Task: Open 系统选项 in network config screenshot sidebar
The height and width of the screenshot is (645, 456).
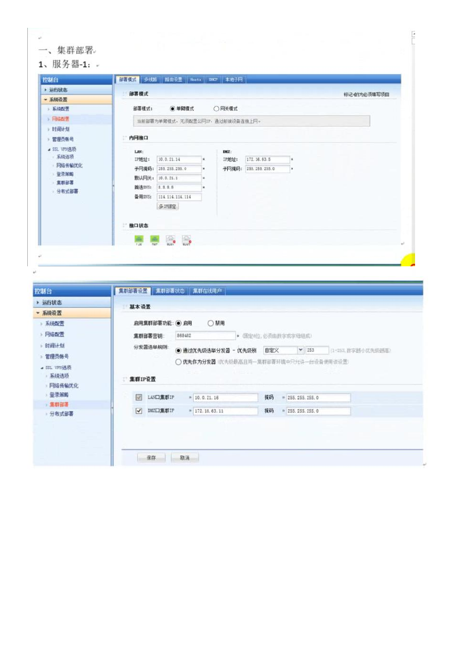Action: [x=65, y=157]
